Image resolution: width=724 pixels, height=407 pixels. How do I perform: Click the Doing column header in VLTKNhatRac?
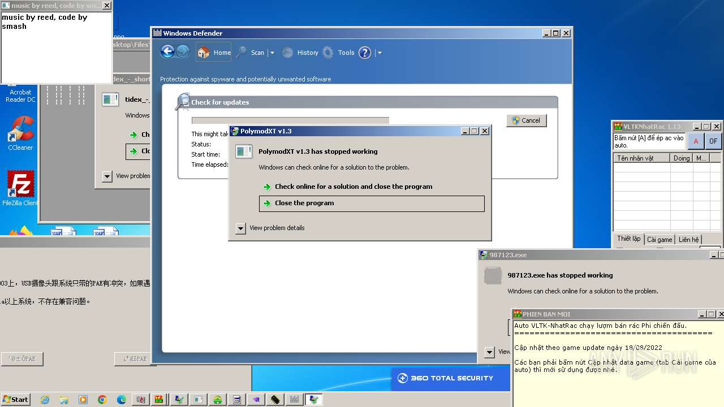682,158
